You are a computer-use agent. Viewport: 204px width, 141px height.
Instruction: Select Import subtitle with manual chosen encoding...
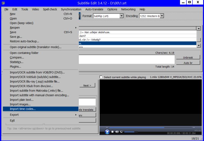[41, 95]
